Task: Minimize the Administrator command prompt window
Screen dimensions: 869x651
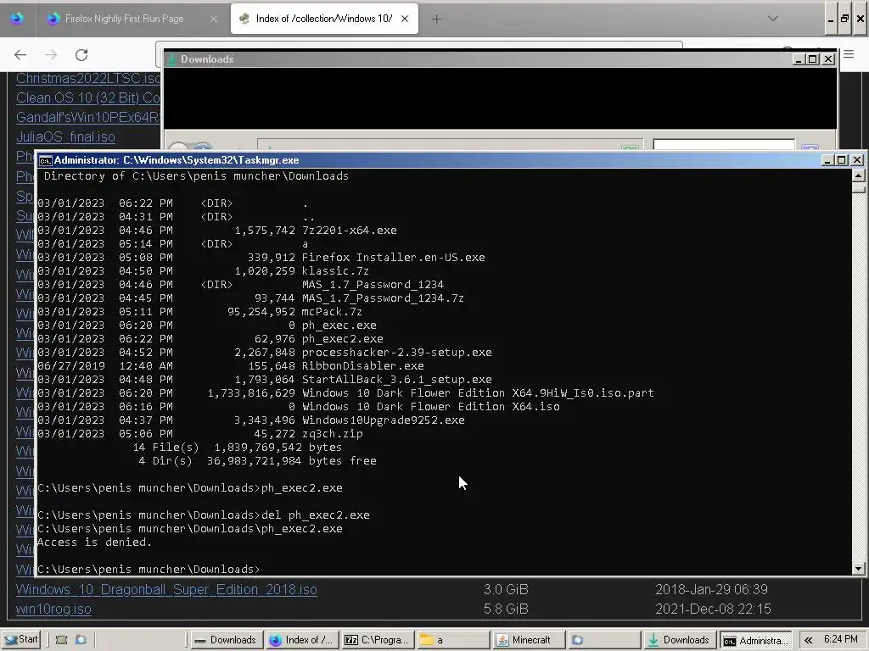Action: click(827, 160)
